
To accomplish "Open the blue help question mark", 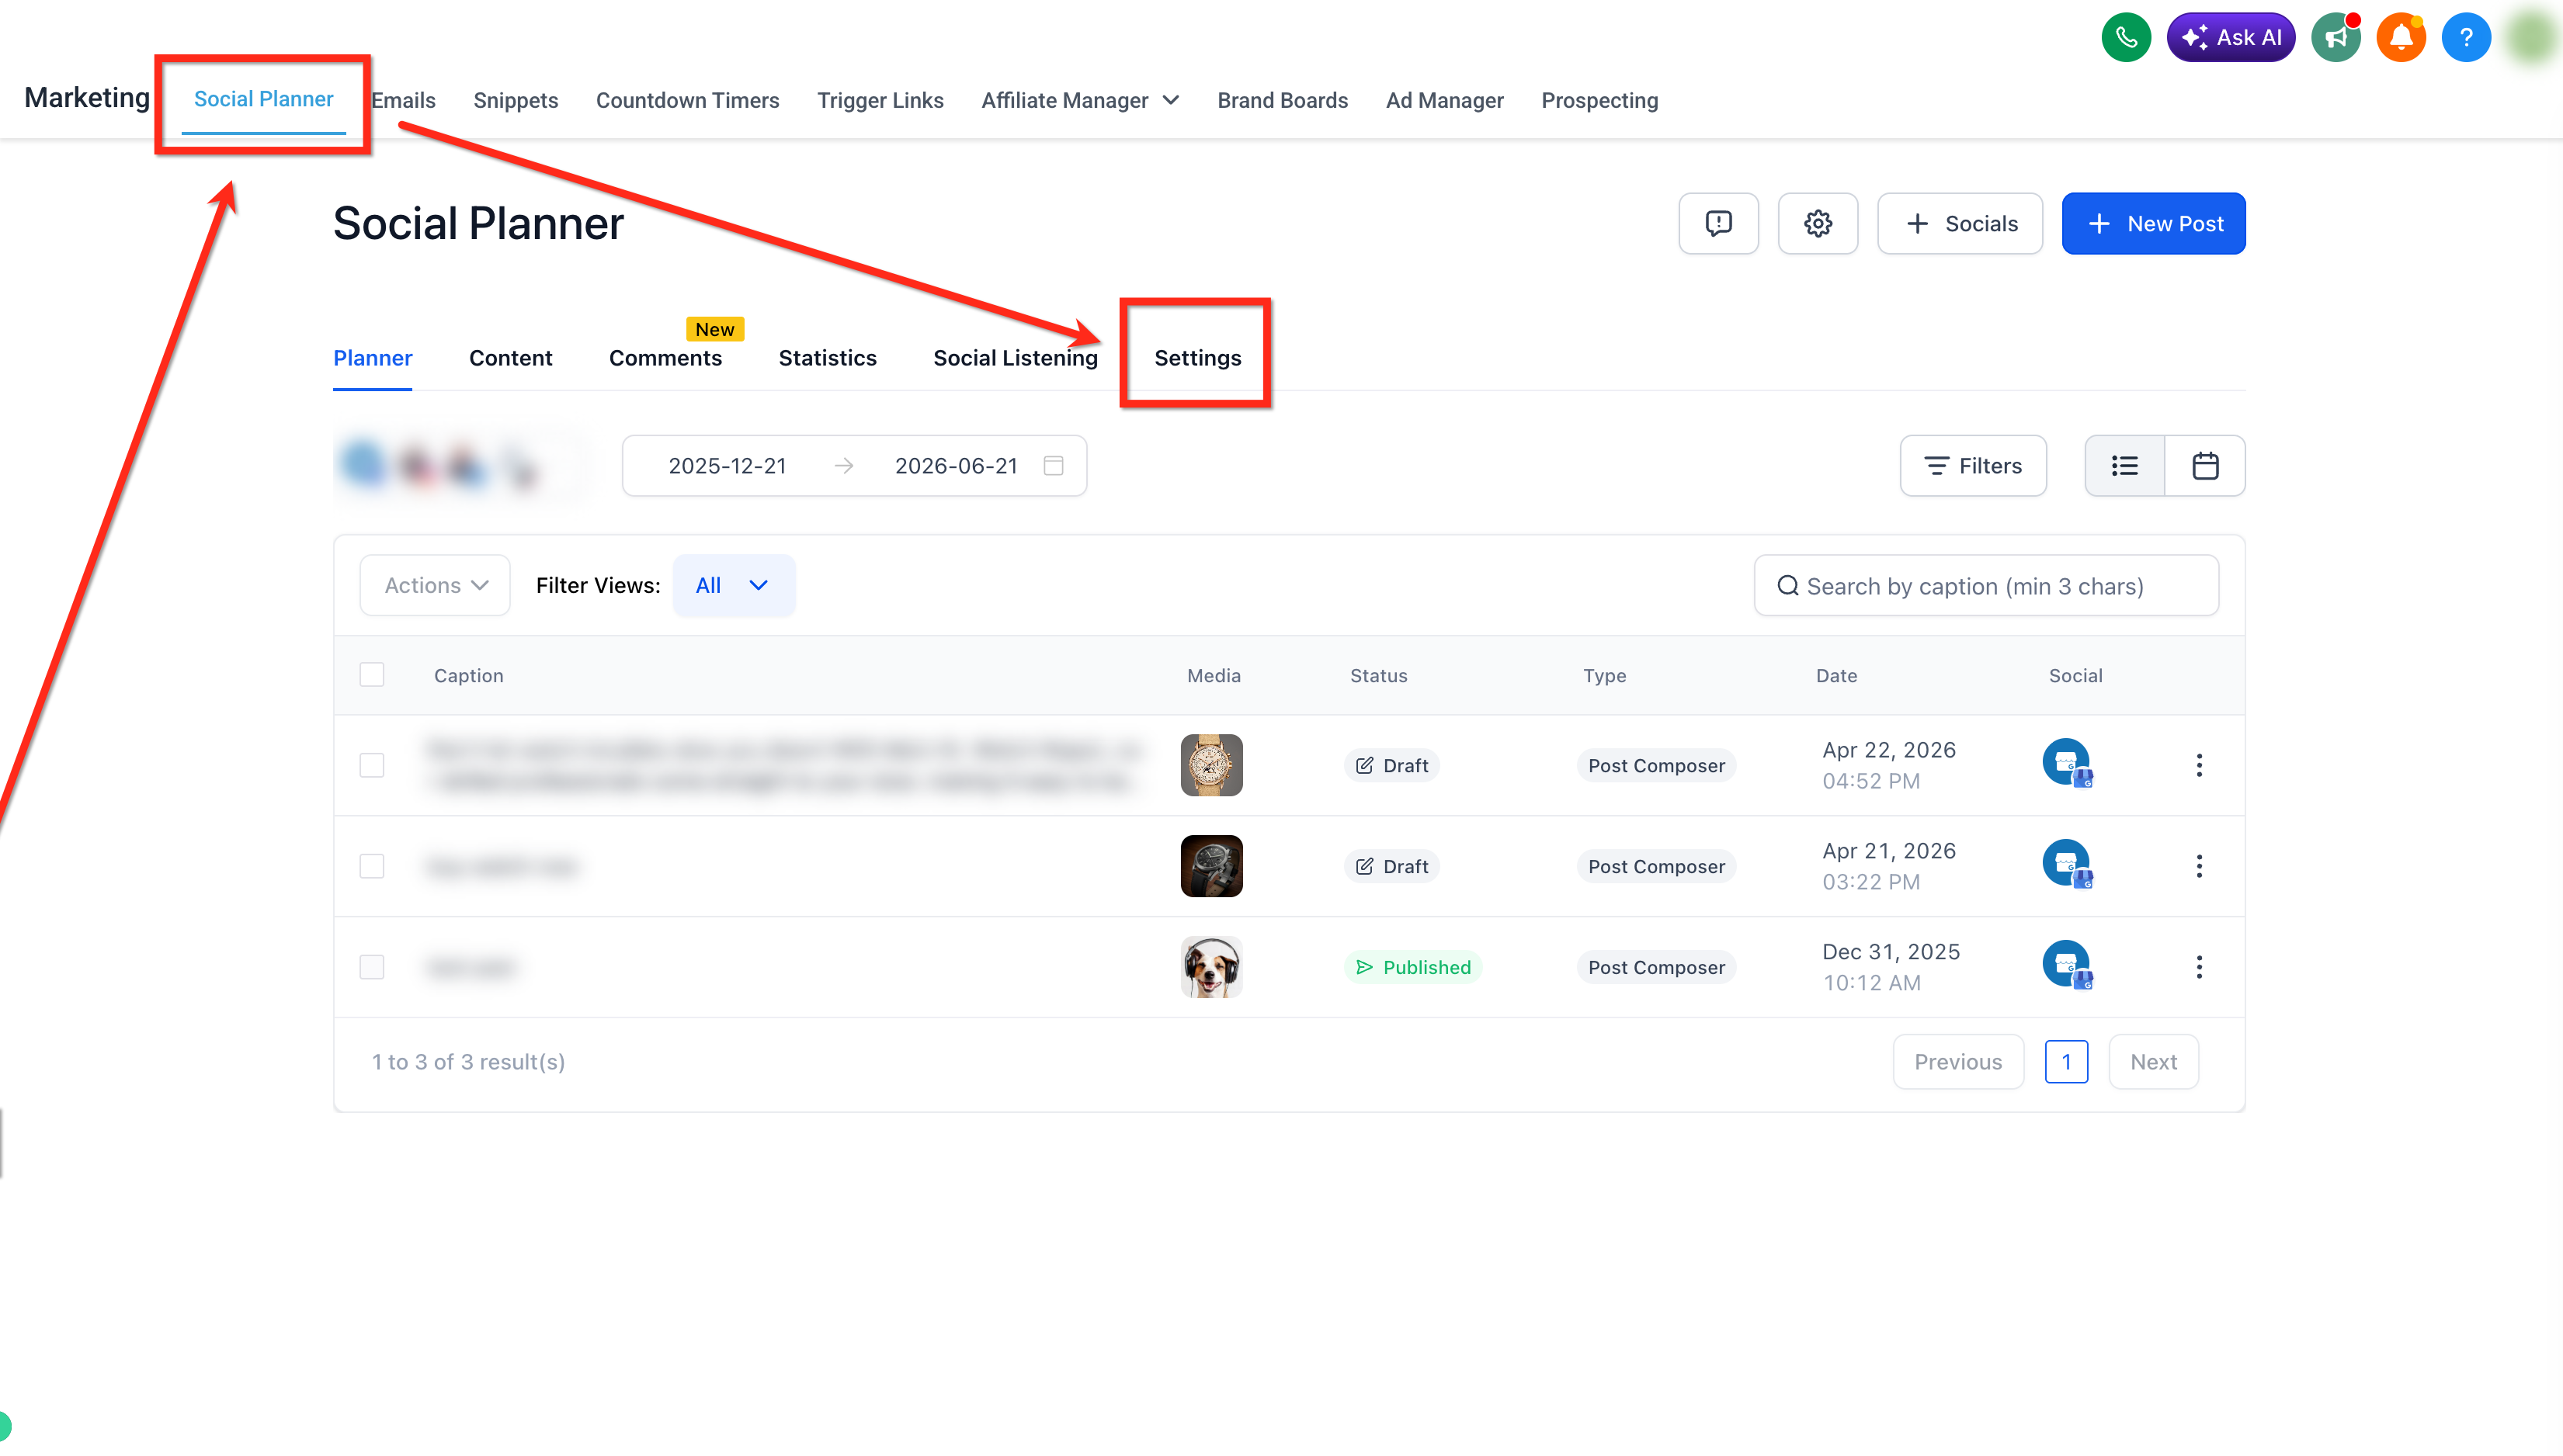I will 2466,38.
